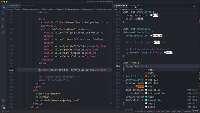
Task: Open the Manage gear icon
Action: tap(3, 107)
